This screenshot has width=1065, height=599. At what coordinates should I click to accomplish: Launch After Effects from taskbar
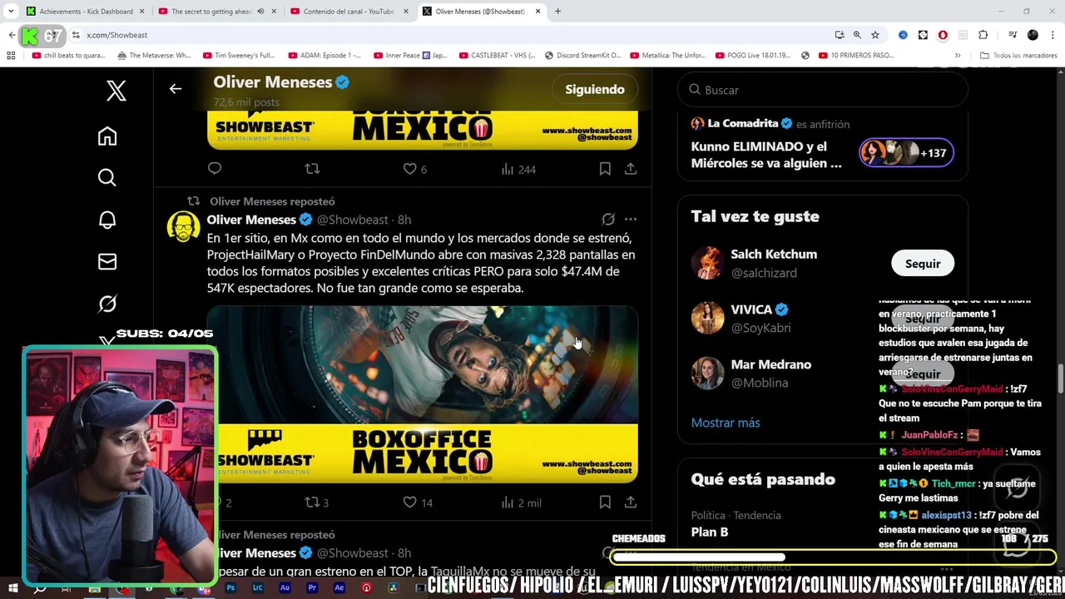pyautogui.click(x=339, y=588)
